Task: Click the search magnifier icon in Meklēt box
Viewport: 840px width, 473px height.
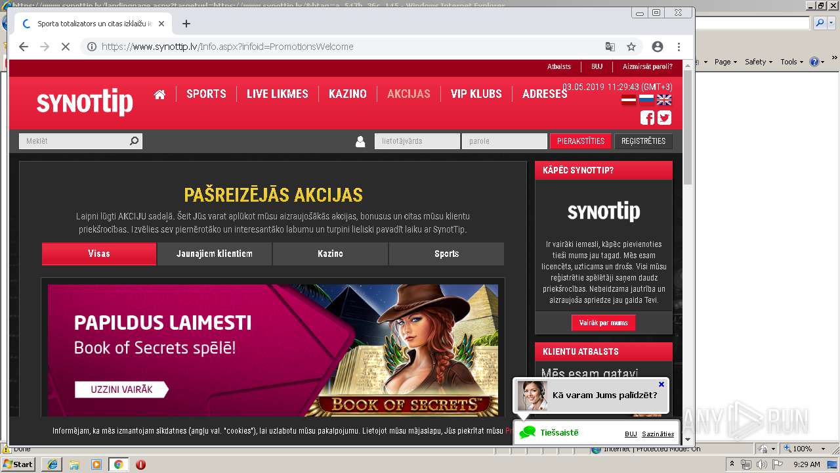Action: coord(134,141)
